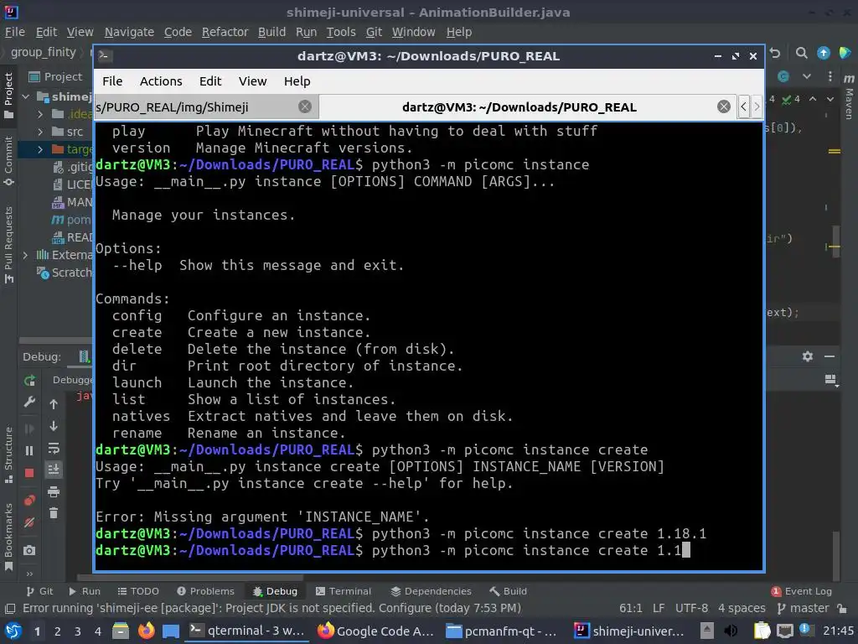858x644 pixels.
Task: Toggle scroll to end in debug console
Action: (54, 470)
